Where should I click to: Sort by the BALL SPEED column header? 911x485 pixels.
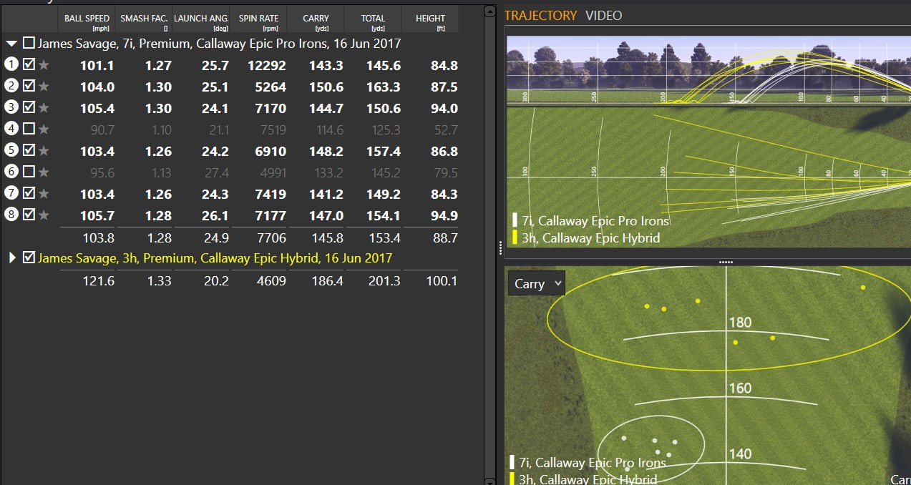[86, 19]
